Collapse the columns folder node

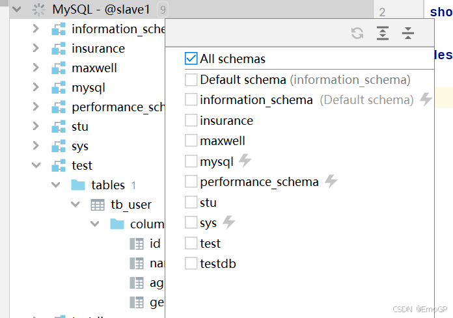point(95,224)
